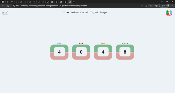Screen dimensions: 175x93
Task: Minimize the browser window
Action: [x=162, y=2]
